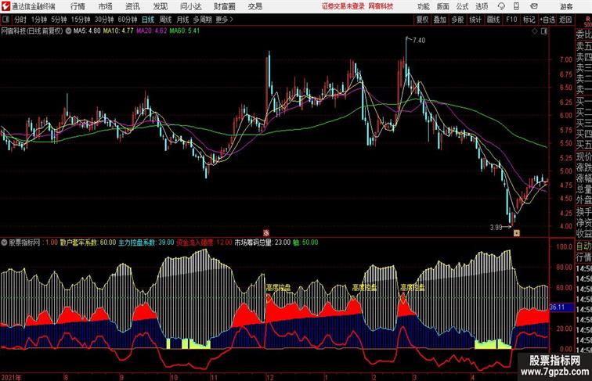
Task: Click the month 12 marker on time axis
Action: click(x=269, y=377)
